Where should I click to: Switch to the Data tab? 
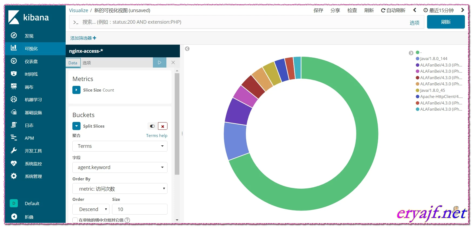click(73, 63)
